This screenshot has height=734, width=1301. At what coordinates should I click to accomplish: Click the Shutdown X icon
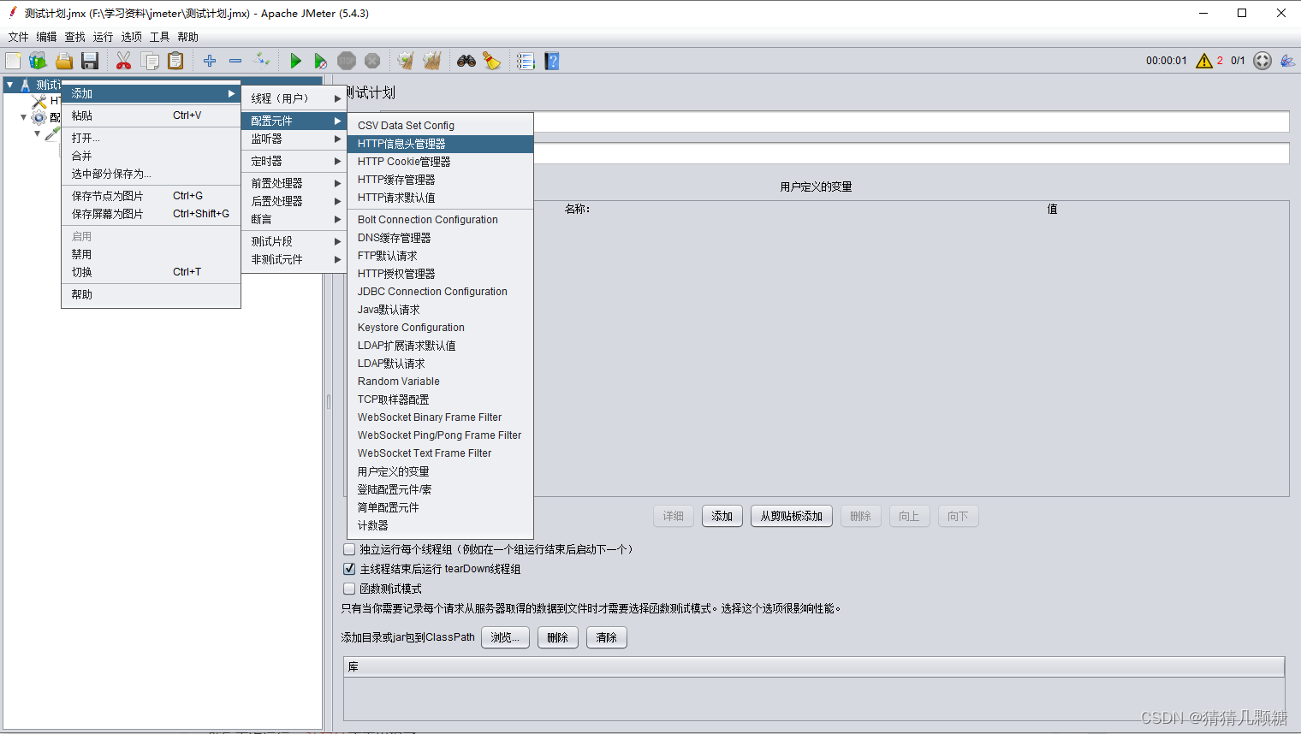tap(372, 61)
